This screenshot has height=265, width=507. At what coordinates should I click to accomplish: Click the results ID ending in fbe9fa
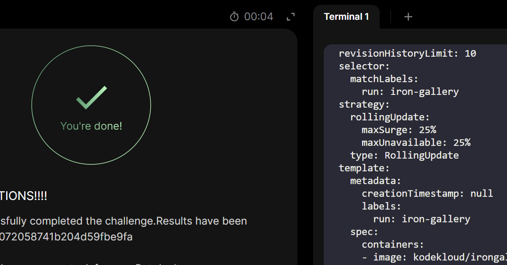[66, 237]
